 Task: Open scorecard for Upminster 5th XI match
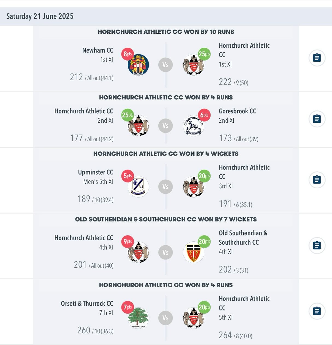click(317, 180)
